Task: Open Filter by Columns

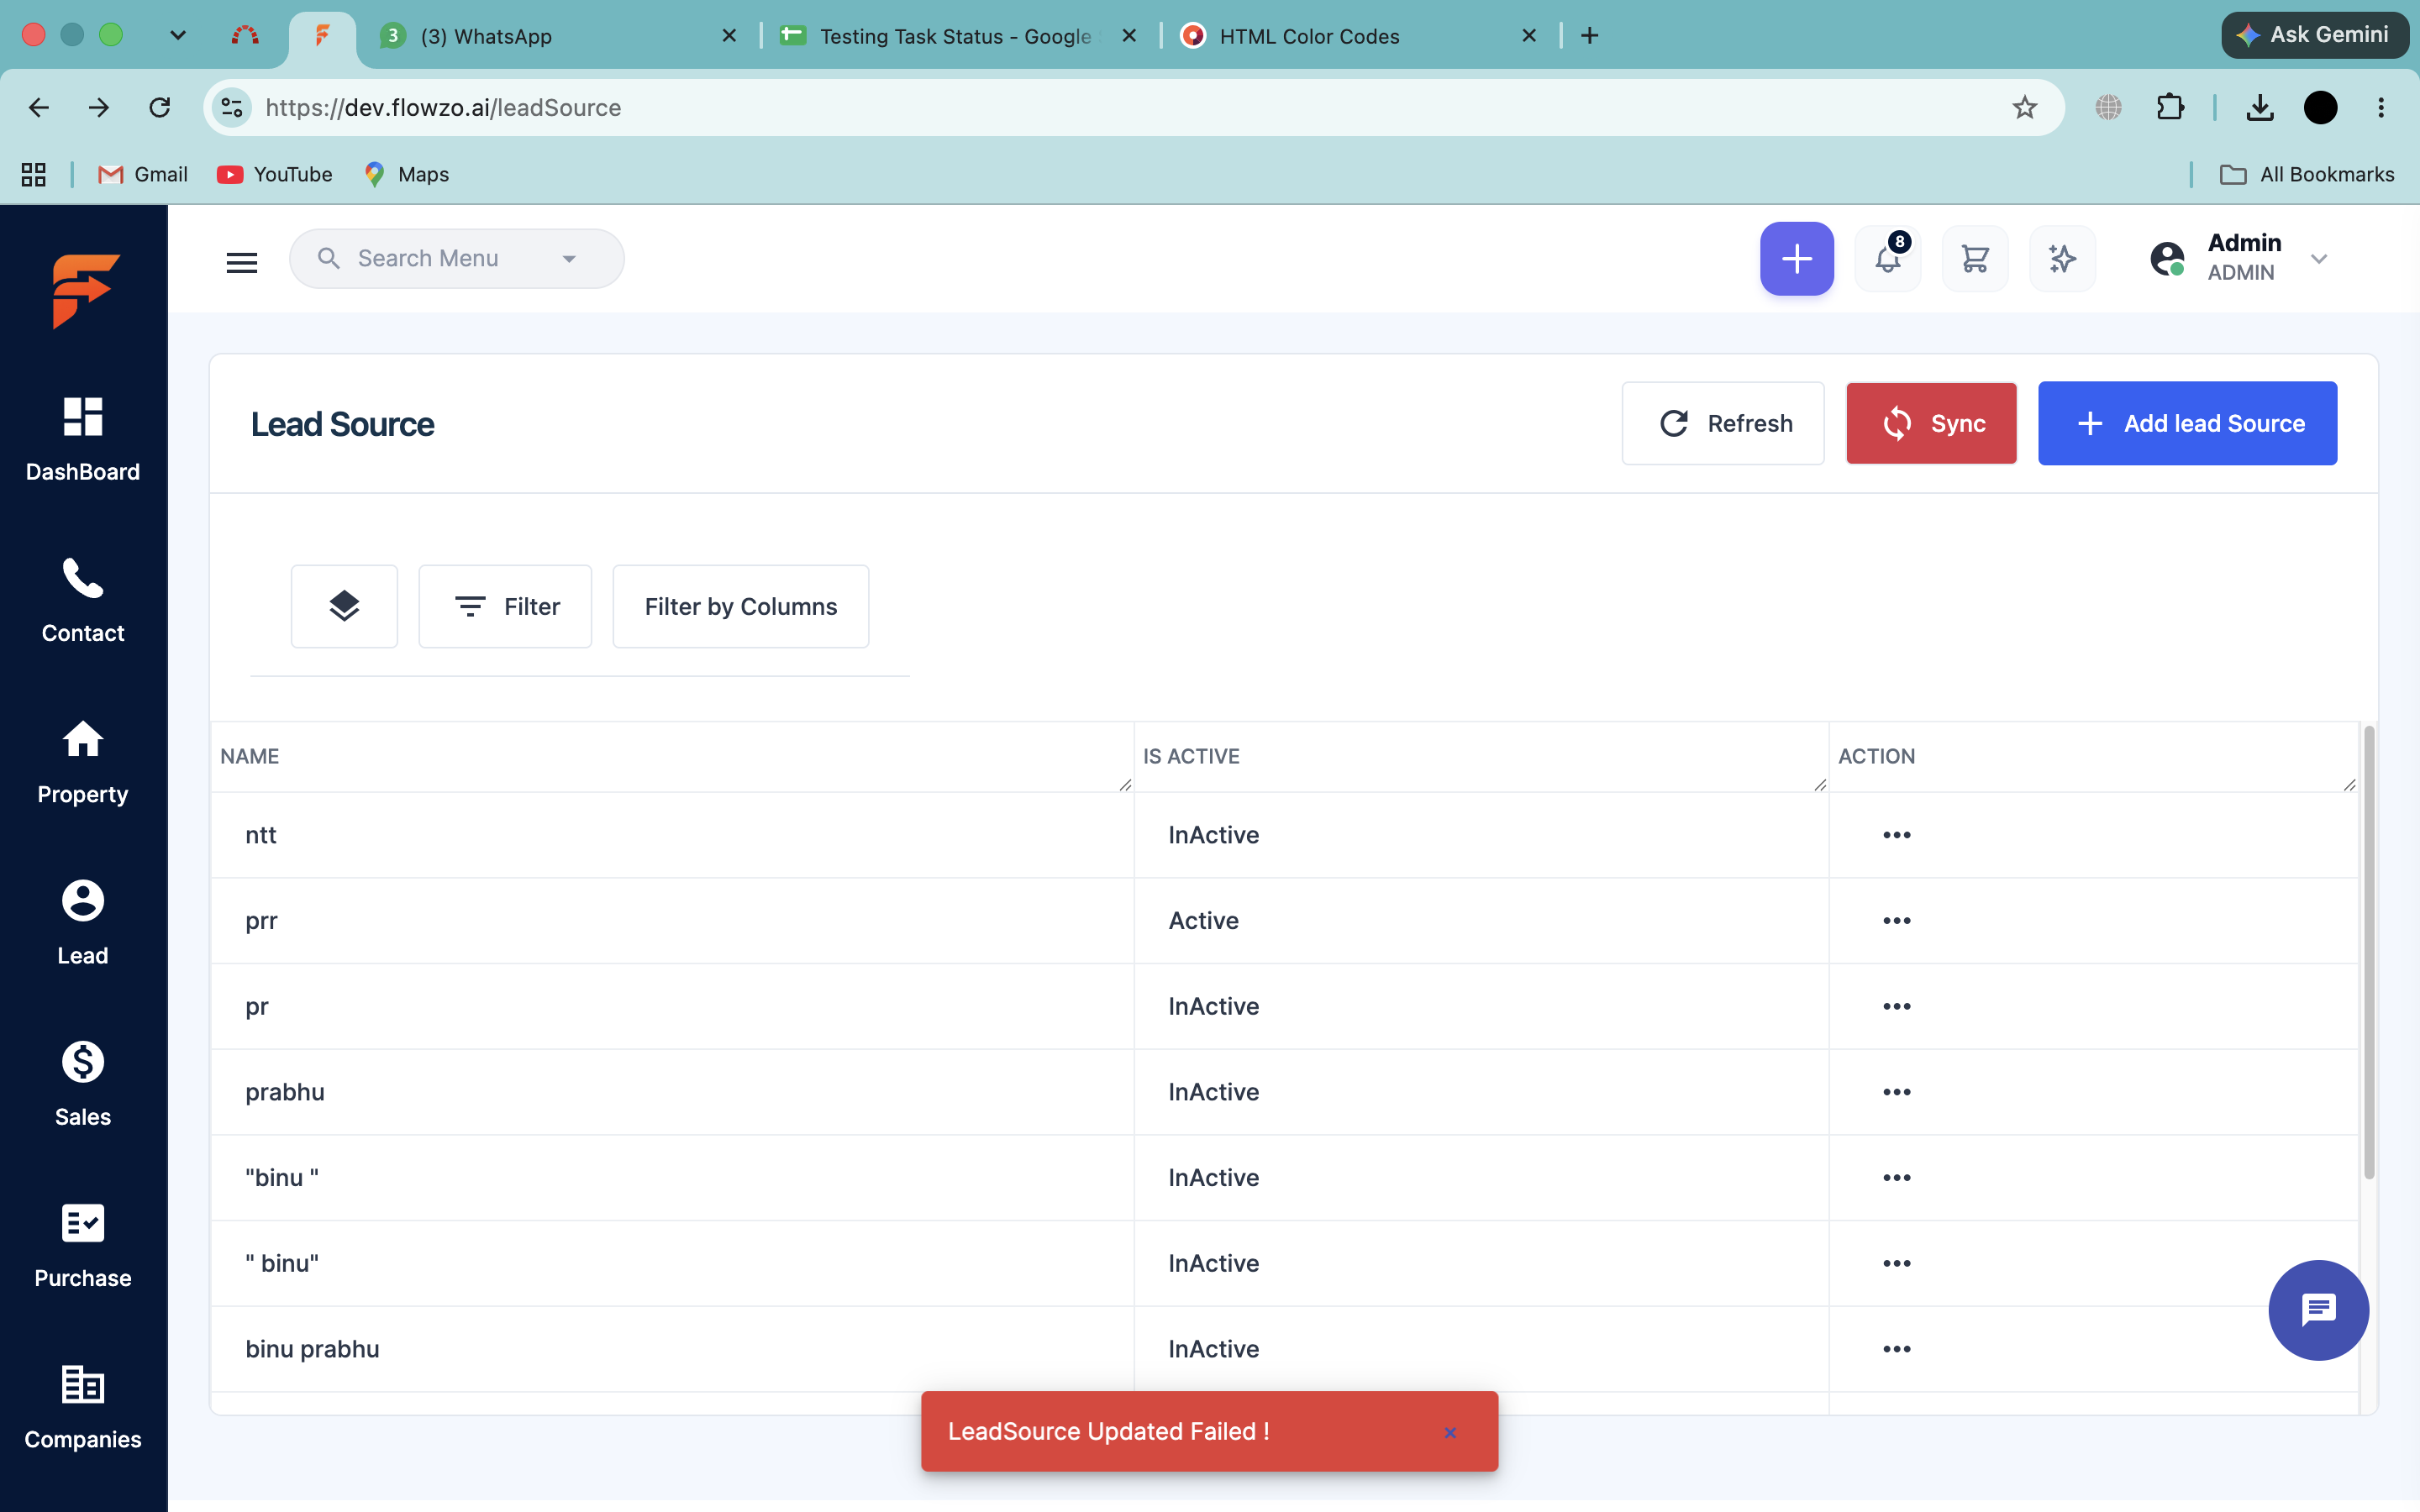Action: (x=740, y=606)
